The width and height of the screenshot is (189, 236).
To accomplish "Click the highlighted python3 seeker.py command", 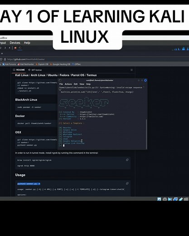I will tap(29, 184).
